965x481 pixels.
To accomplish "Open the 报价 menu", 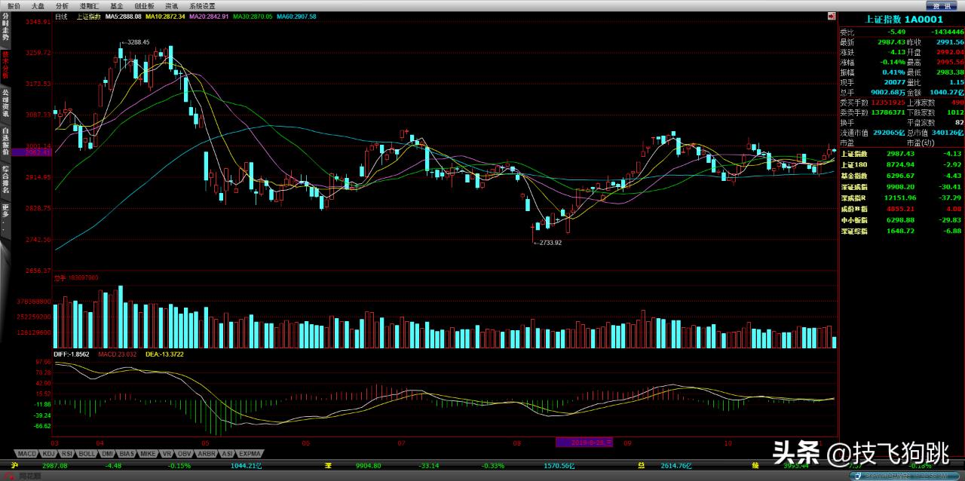I will pos(14,5).
